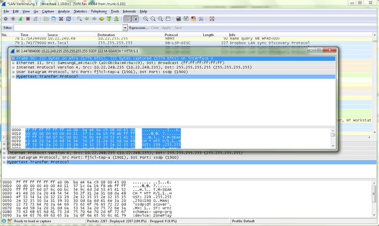
Task: Reset zoom to normal size
Action: (x=160, y=19)
